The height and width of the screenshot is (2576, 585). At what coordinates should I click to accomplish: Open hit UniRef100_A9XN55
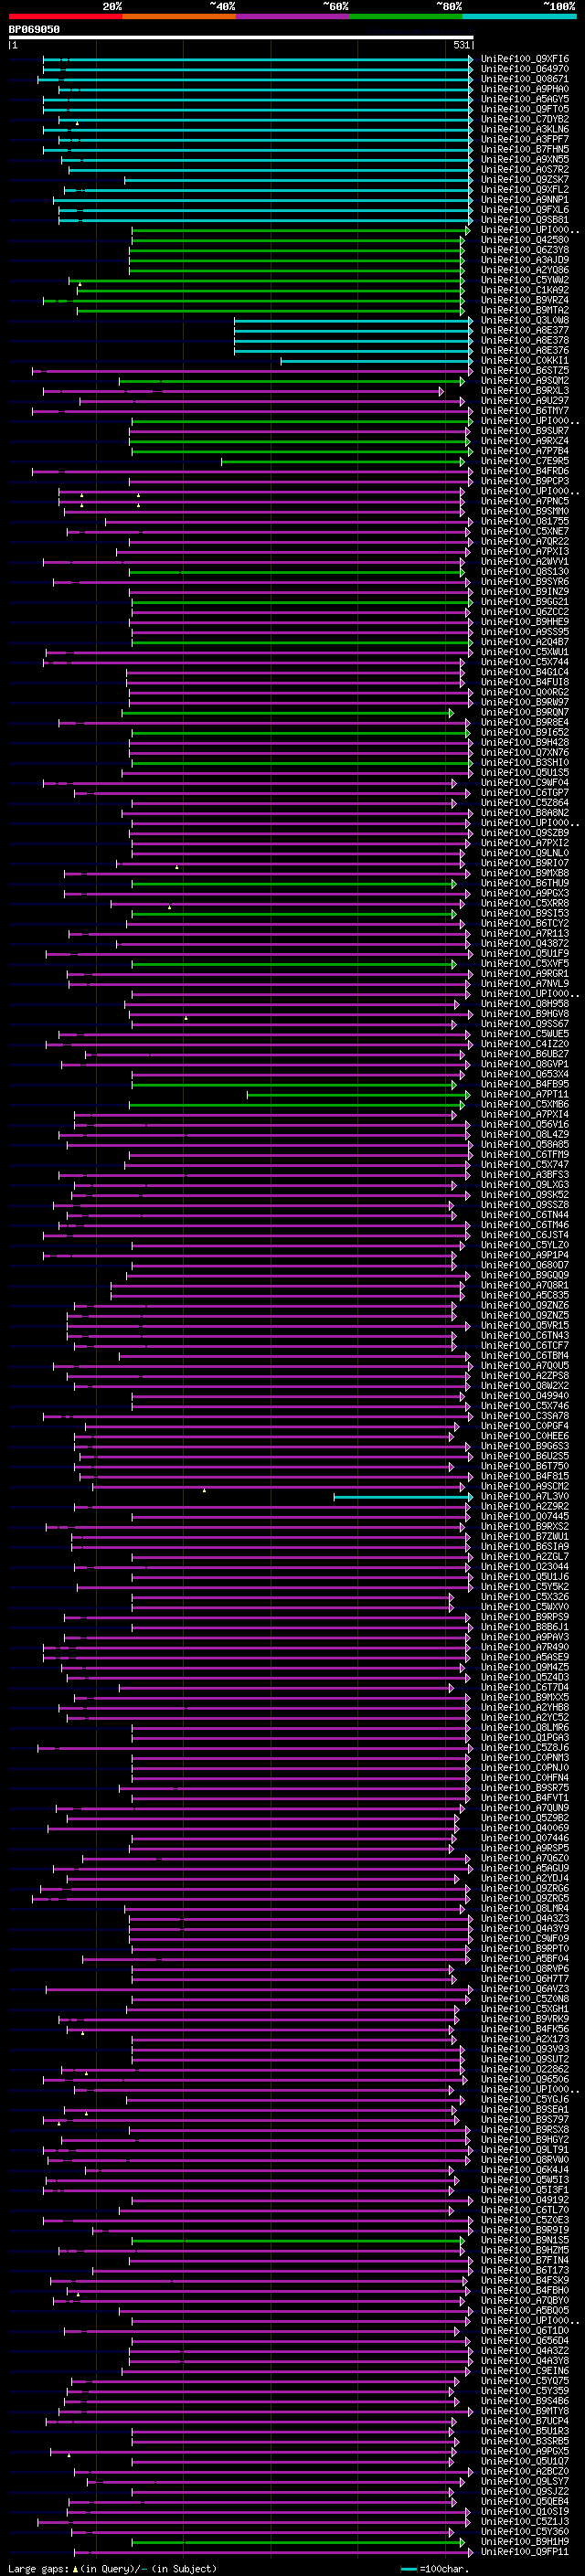[x=525, y=159]
